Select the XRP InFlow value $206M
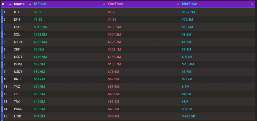Viewport: 257px width, 121px height. pyautogui.click(x=38, y=49)
